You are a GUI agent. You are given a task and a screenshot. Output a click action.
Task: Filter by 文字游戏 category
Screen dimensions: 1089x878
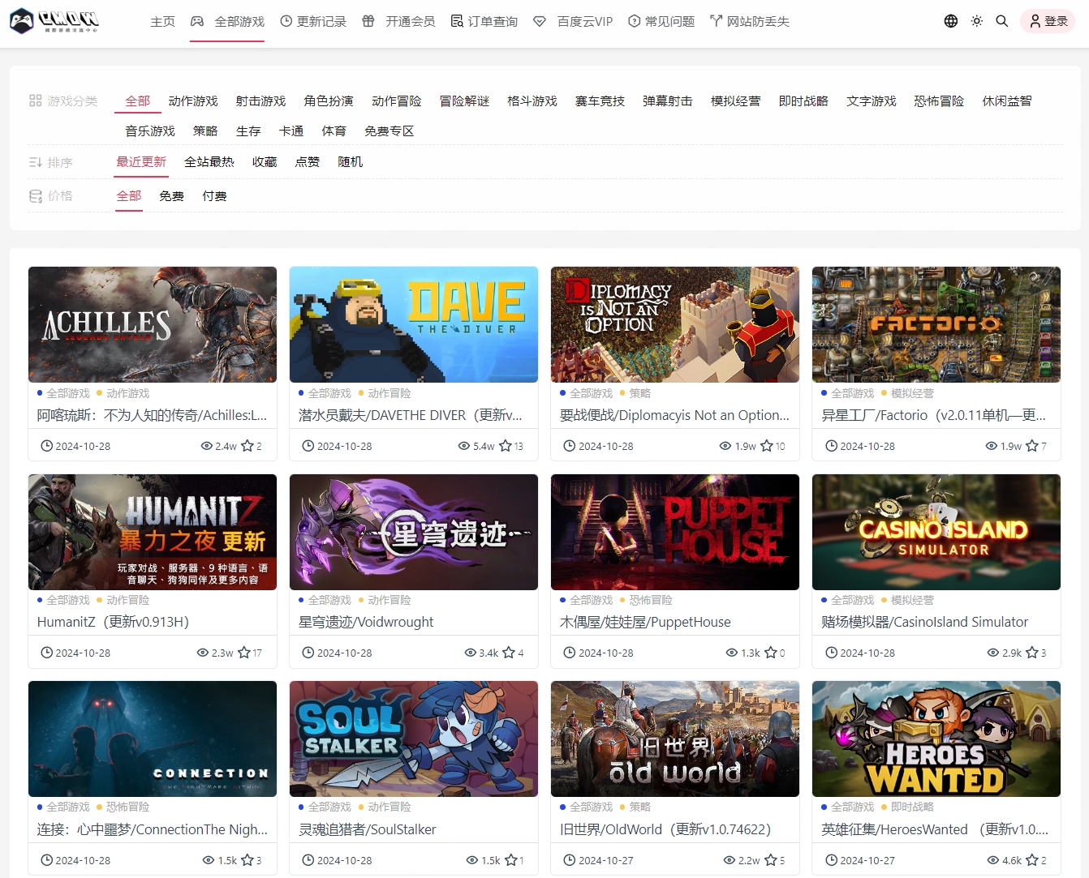coord(872,101)
